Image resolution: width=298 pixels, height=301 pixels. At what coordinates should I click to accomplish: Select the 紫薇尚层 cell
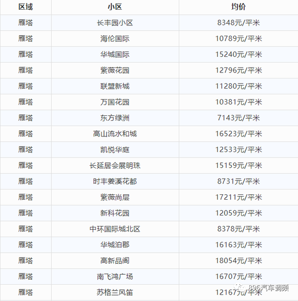(115, 198)
